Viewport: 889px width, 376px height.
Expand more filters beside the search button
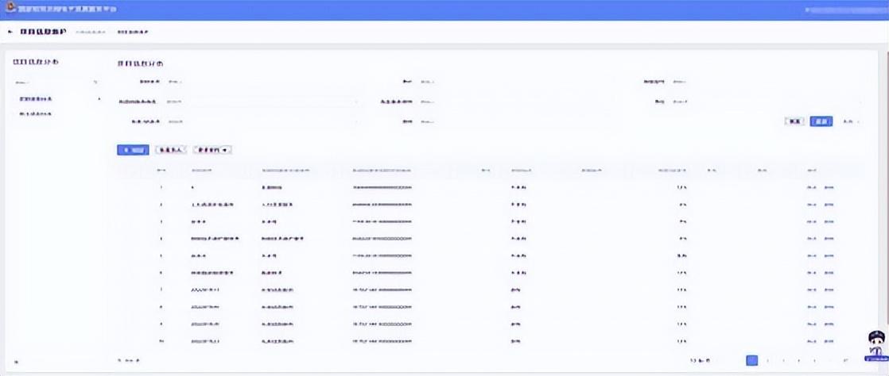point(851,121)
